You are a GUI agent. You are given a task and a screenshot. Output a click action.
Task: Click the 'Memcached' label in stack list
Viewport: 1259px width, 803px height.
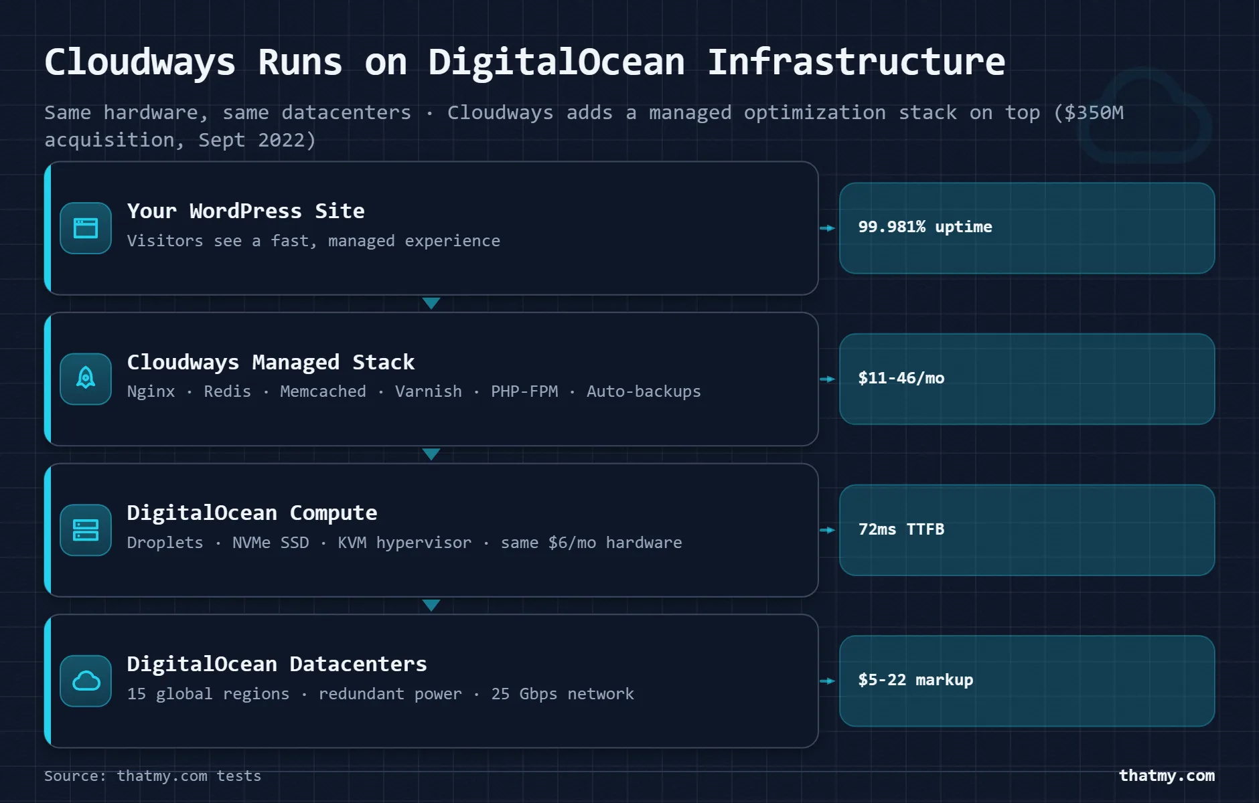tap(323, 391)
